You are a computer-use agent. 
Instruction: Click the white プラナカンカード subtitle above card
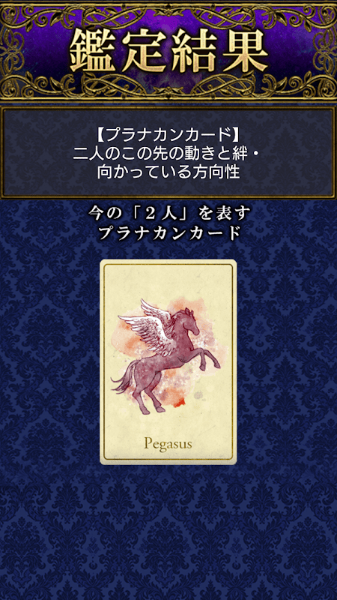coord(168,232)
